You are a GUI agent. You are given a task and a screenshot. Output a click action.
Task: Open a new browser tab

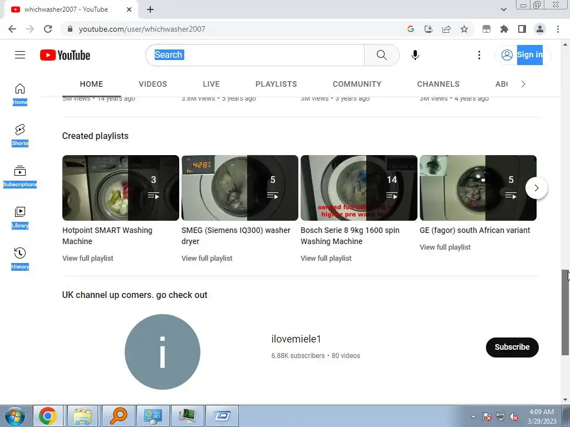(150, 9)
